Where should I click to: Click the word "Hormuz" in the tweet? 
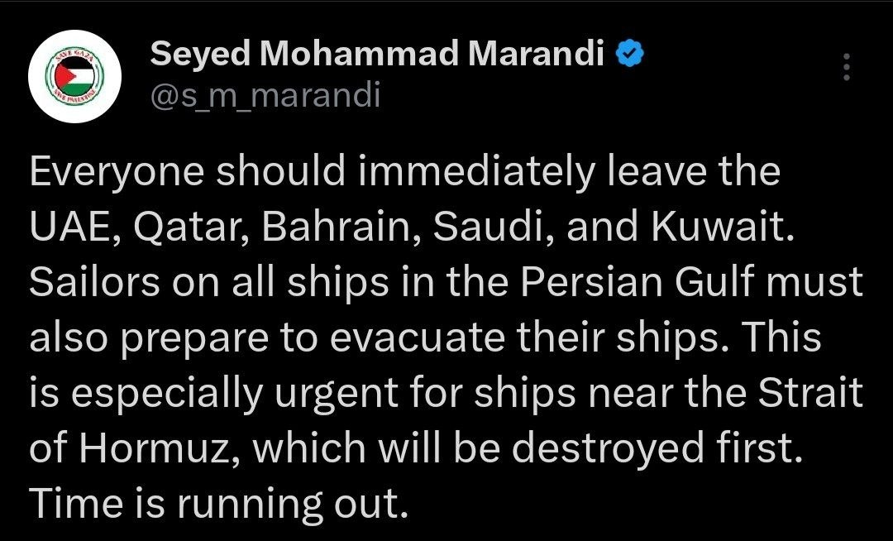pos(167,448)
